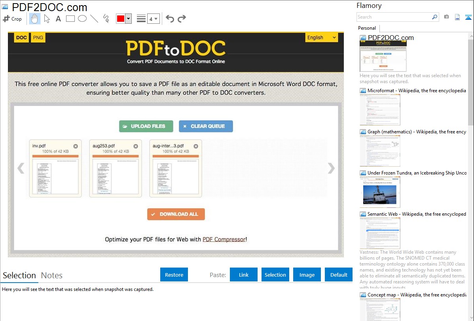The height and width of the screenshot is (321, 474).
Task: Select the Crop tool
Action: coord(12,19)
